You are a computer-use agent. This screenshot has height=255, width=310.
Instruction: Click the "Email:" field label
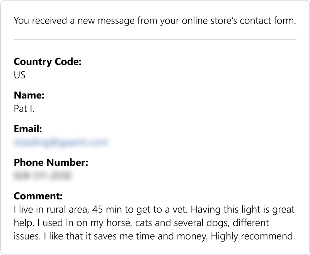[x=28, y=129]
